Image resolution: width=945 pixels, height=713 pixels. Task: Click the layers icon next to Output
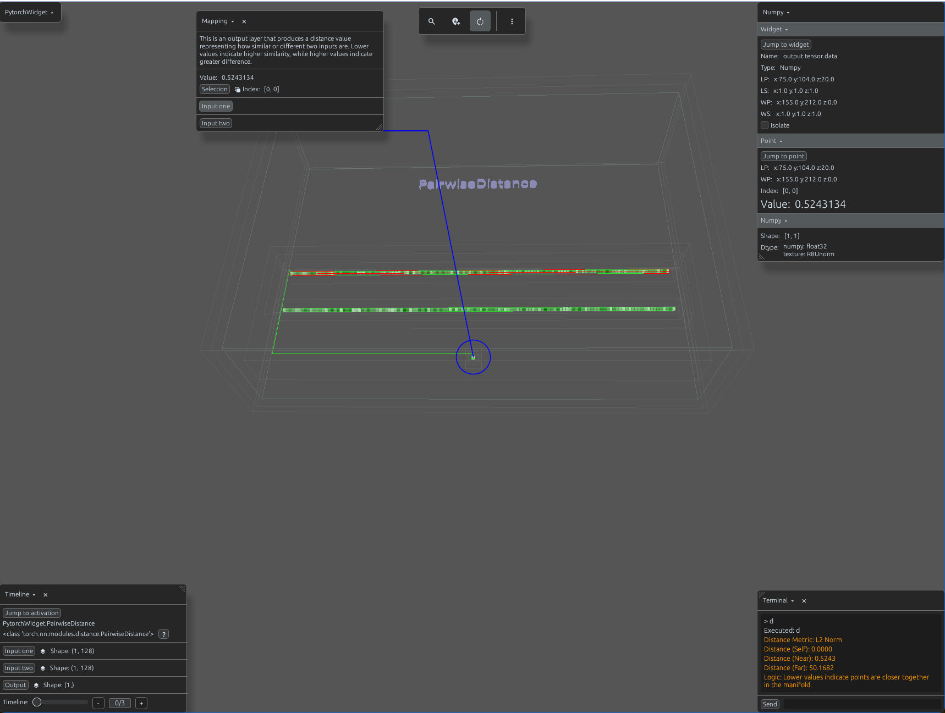36,685
